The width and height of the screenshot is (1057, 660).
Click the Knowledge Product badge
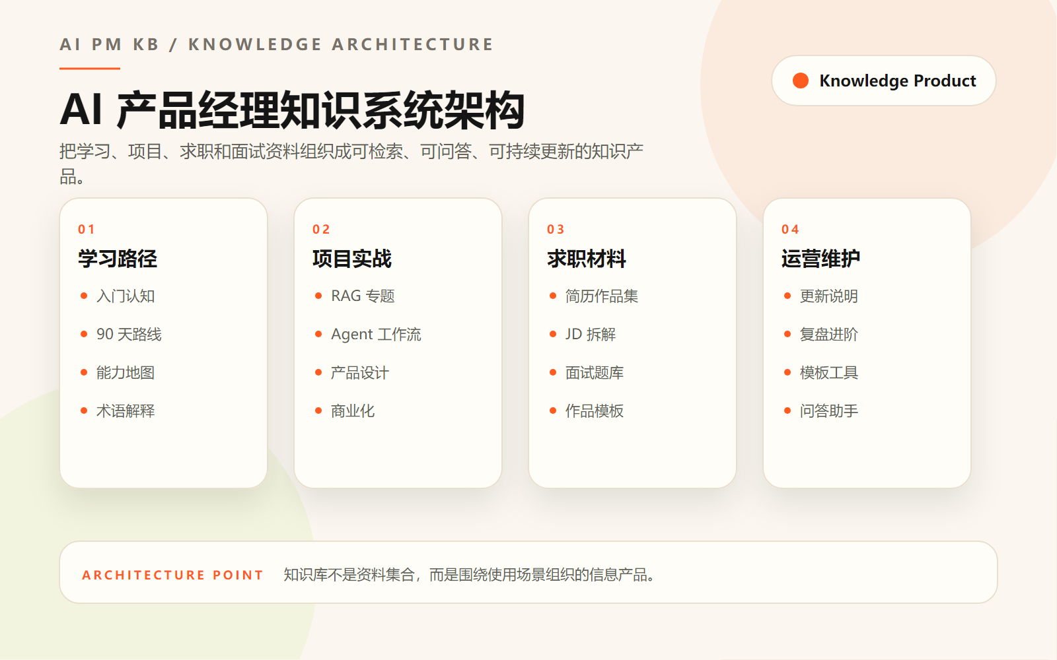[884, 81]
